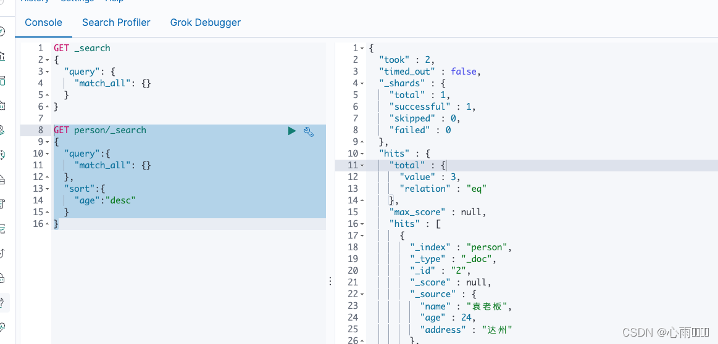Collapse the first hit object at output line 17
The height and width of the screenshot is (344, 718).
(x=362, y=236)
